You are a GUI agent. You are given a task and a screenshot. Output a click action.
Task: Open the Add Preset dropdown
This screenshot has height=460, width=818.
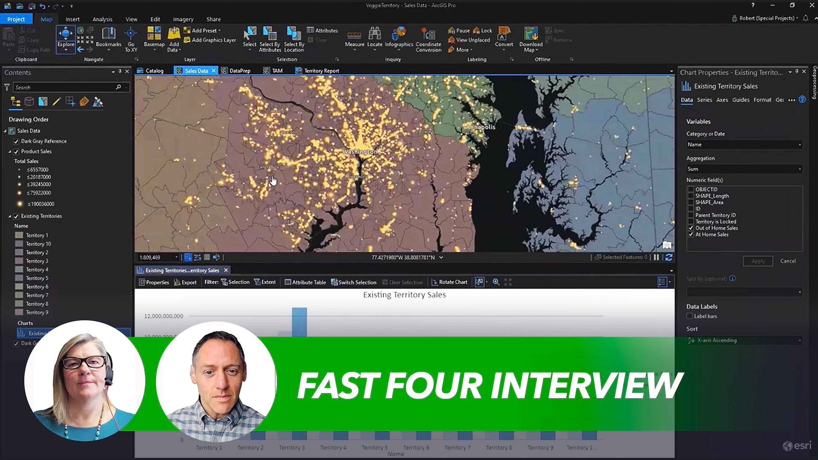(202, 30)
